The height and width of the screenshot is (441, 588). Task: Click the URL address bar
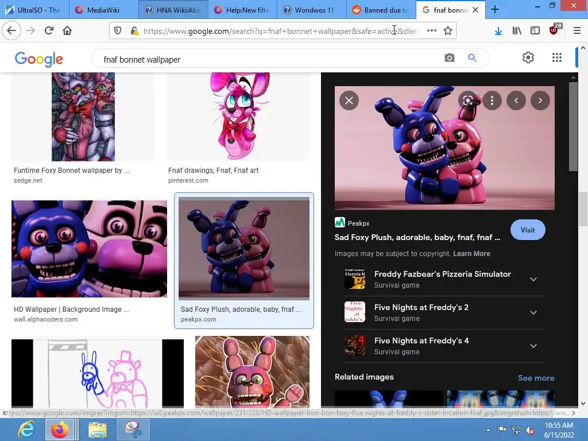click(282, 31)
